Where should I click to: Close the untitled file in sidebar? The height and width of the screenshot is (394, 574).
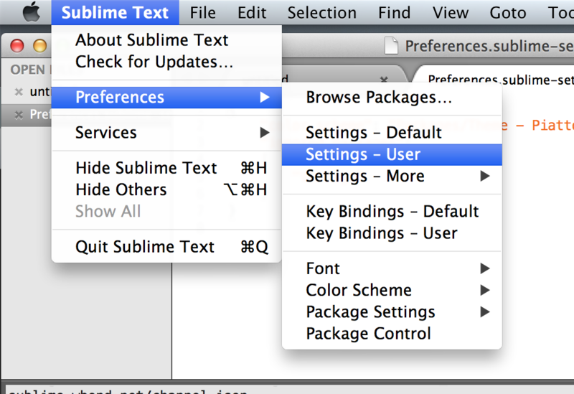pos(19,92)
